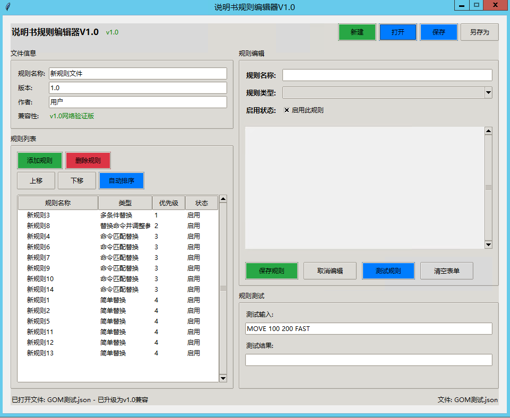510x418 pixels.
Task: Click the 清空表单 button
Action: click(446, 271)
